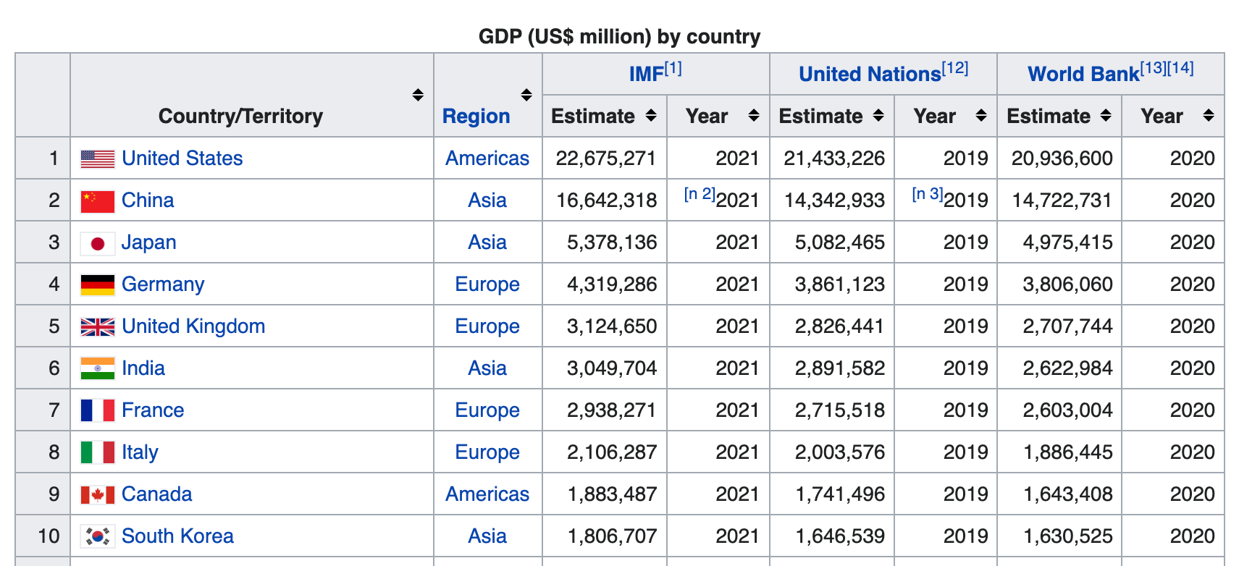
Task: Open World Bank citation reference [13]
Action: (x=1154, y=68)
